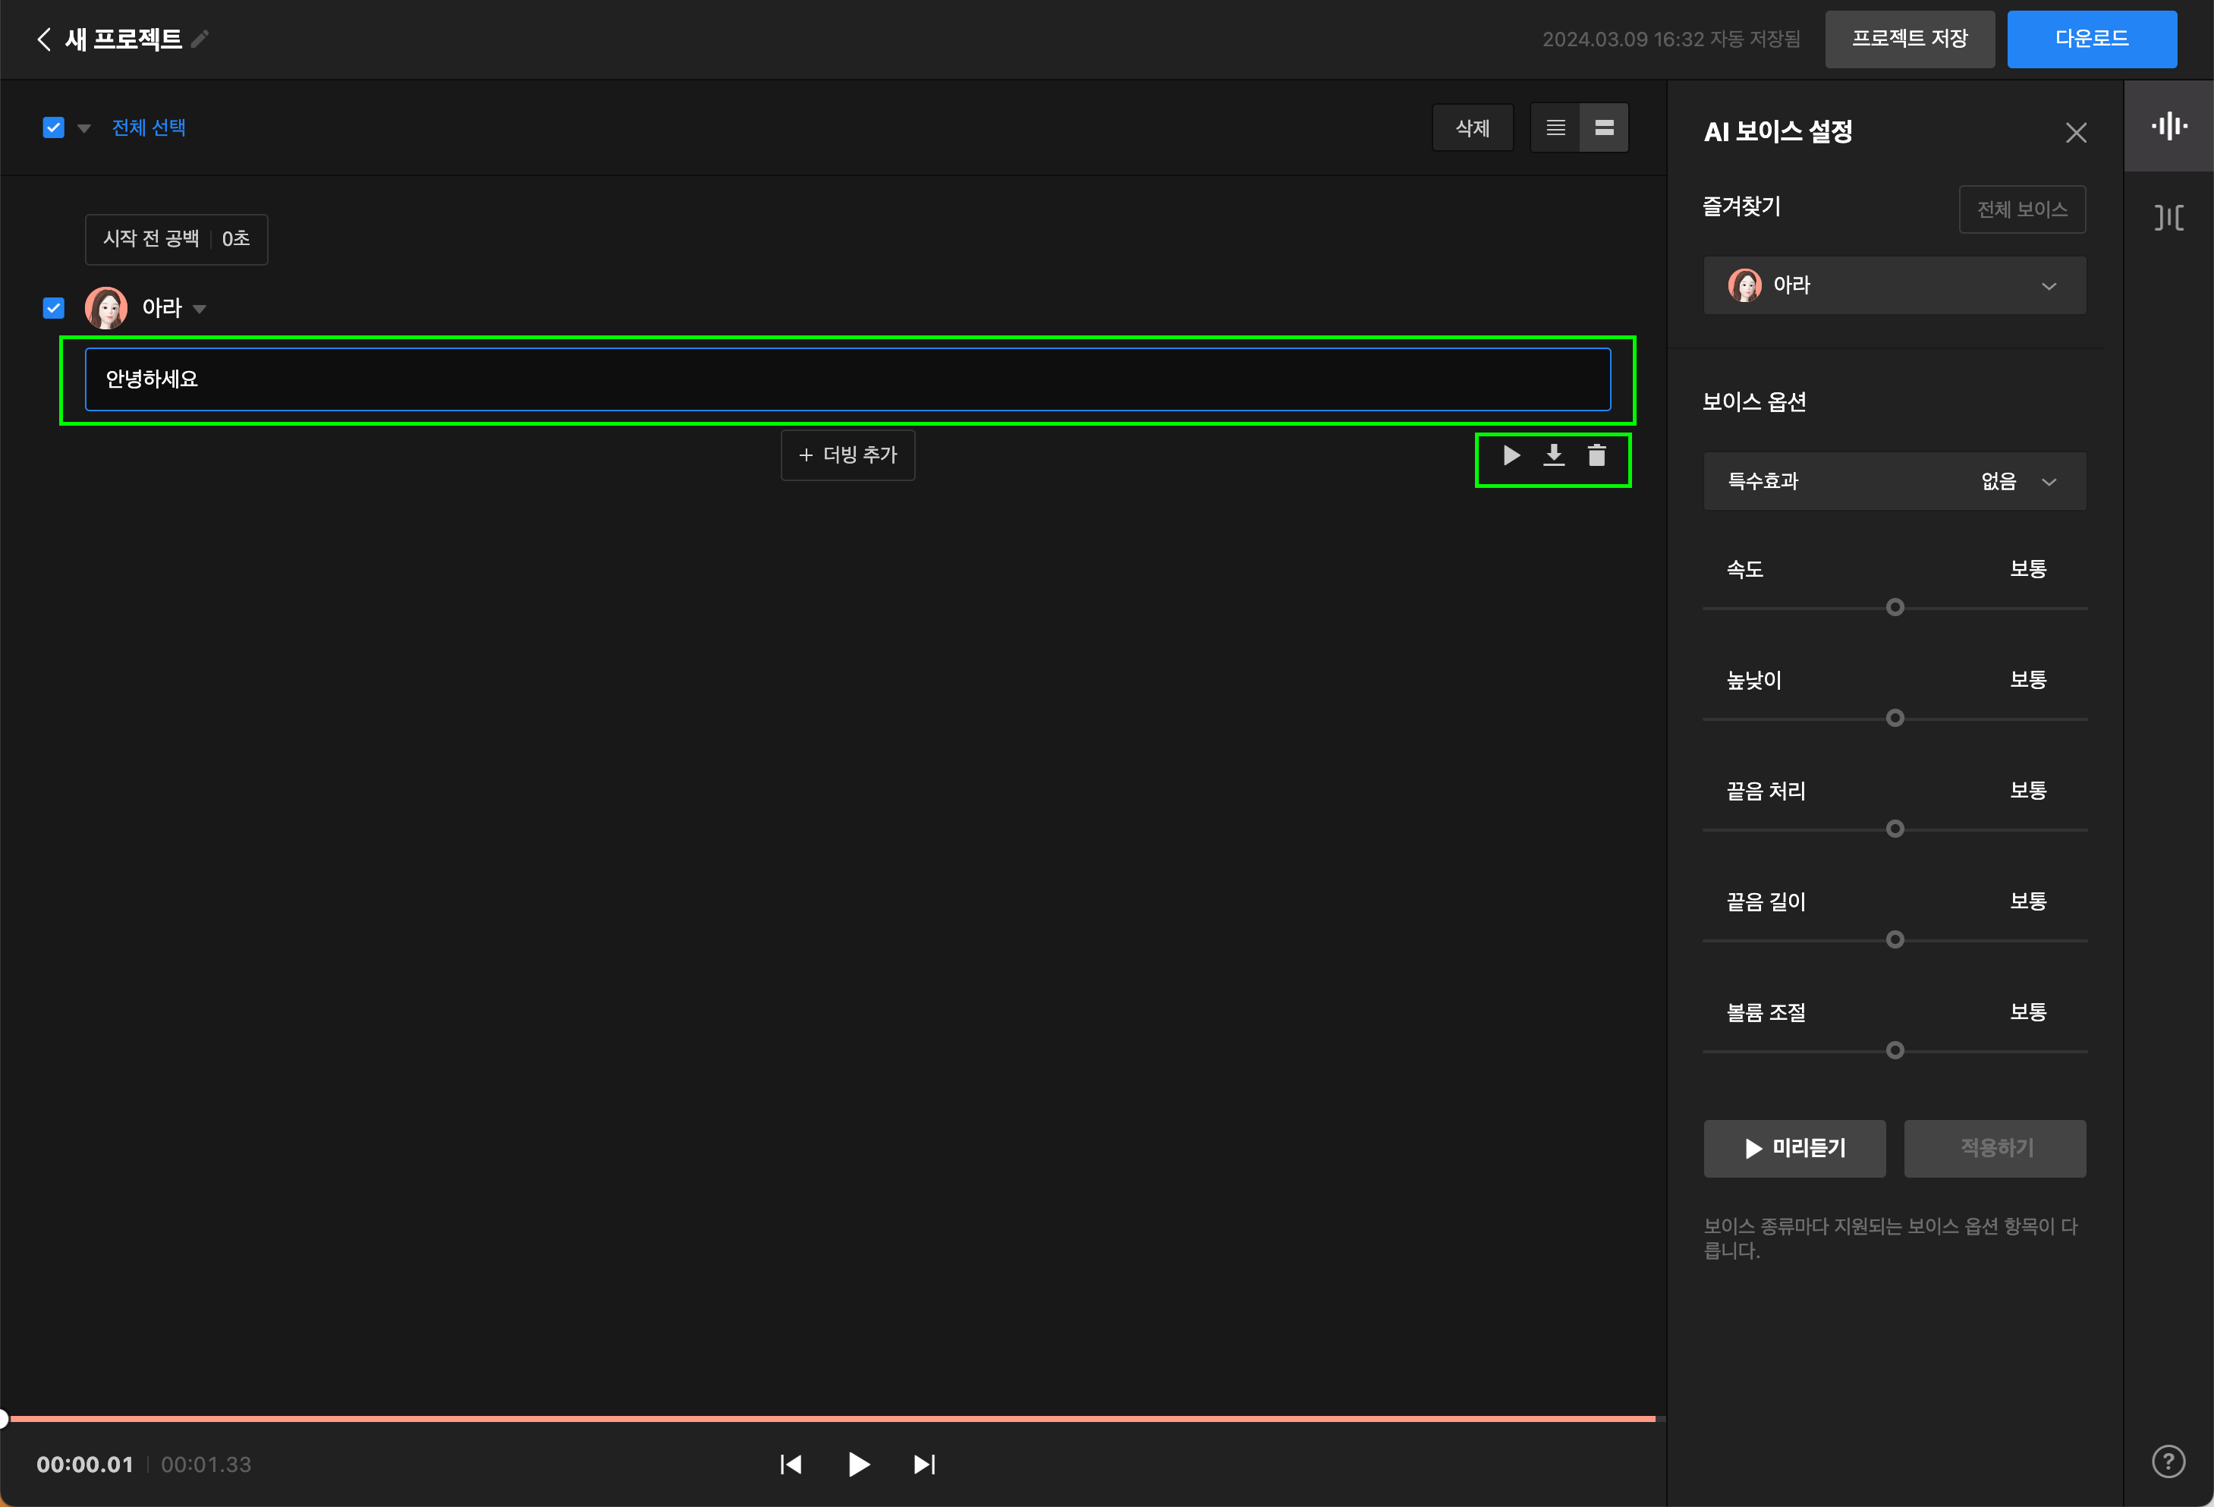Open selection options arrow beside 전체 선택
The width and height of the screenshot is (2214, 1507).
[x=83, y=128]
